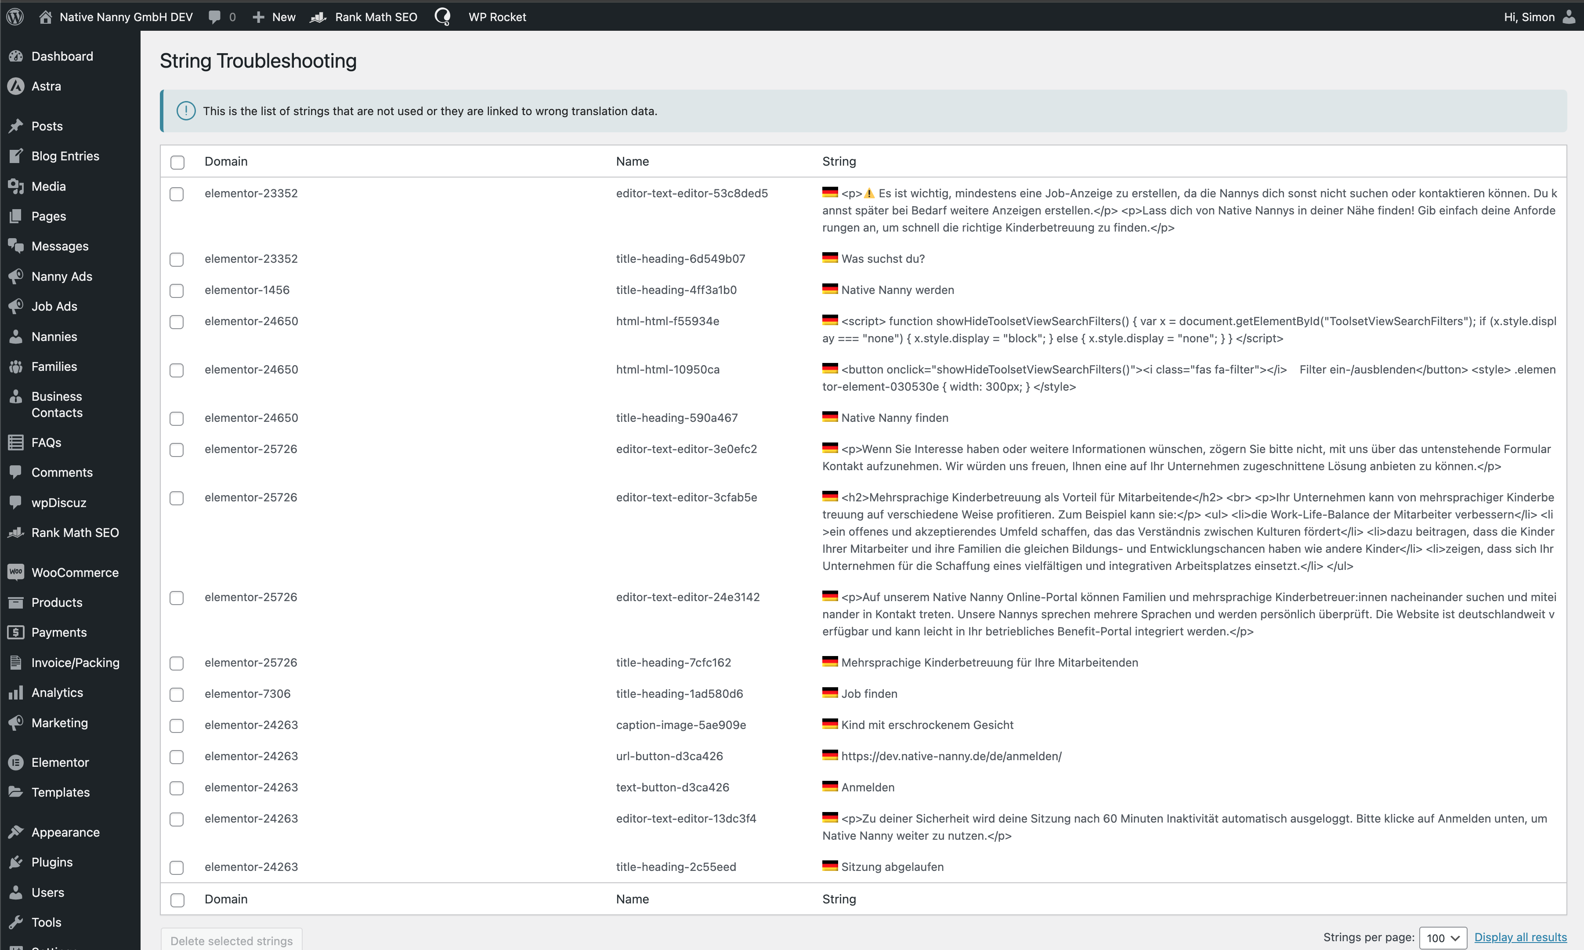
Task: Open the comments bubble icon in admin bar
Action: pyautogui.click(x=215, y=17)
